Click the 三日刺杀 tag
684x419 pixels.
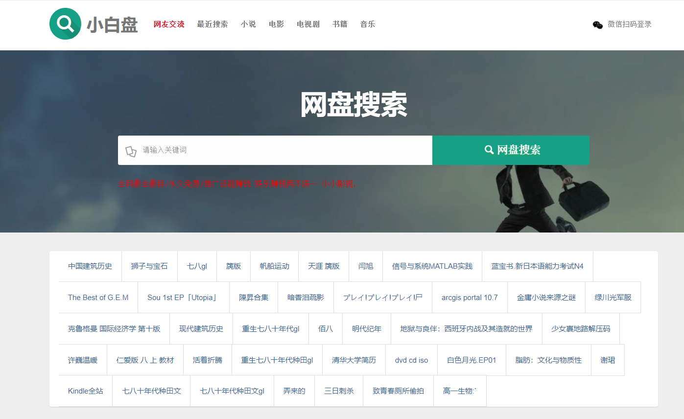coord(339,391)
